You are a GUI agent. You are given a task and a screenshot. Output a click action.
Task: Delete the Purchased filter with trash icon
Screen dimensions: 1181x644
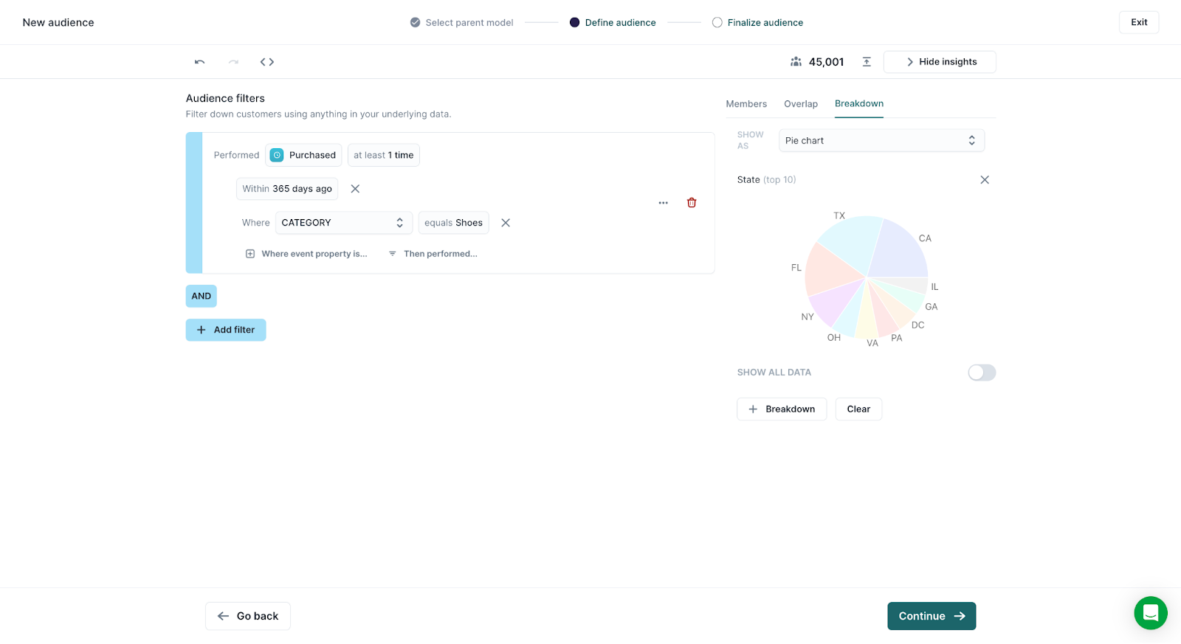pyautogui.click(x=692, y=203)
